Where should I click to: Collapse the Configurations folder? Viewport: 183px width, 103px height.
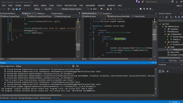165,34
